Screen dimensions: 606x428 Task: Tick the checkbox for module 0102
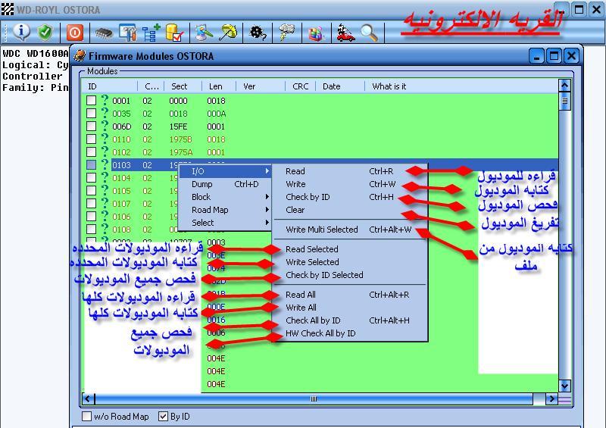point(91,152)
